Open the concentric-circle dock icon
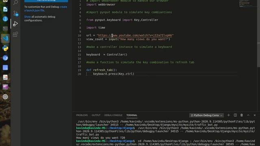The height and width of the screenshot is (146, 260). [x=5, y=97]
